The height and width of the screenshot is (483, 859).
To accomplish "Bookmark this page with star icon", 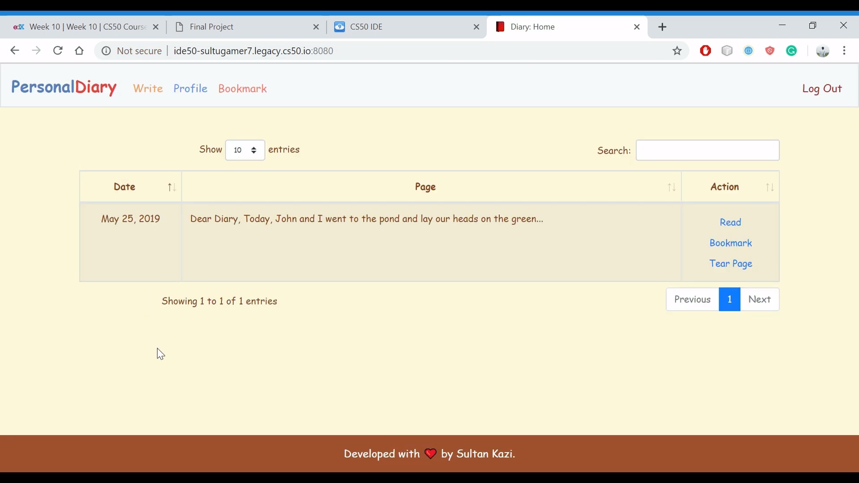I will [677, 51].
